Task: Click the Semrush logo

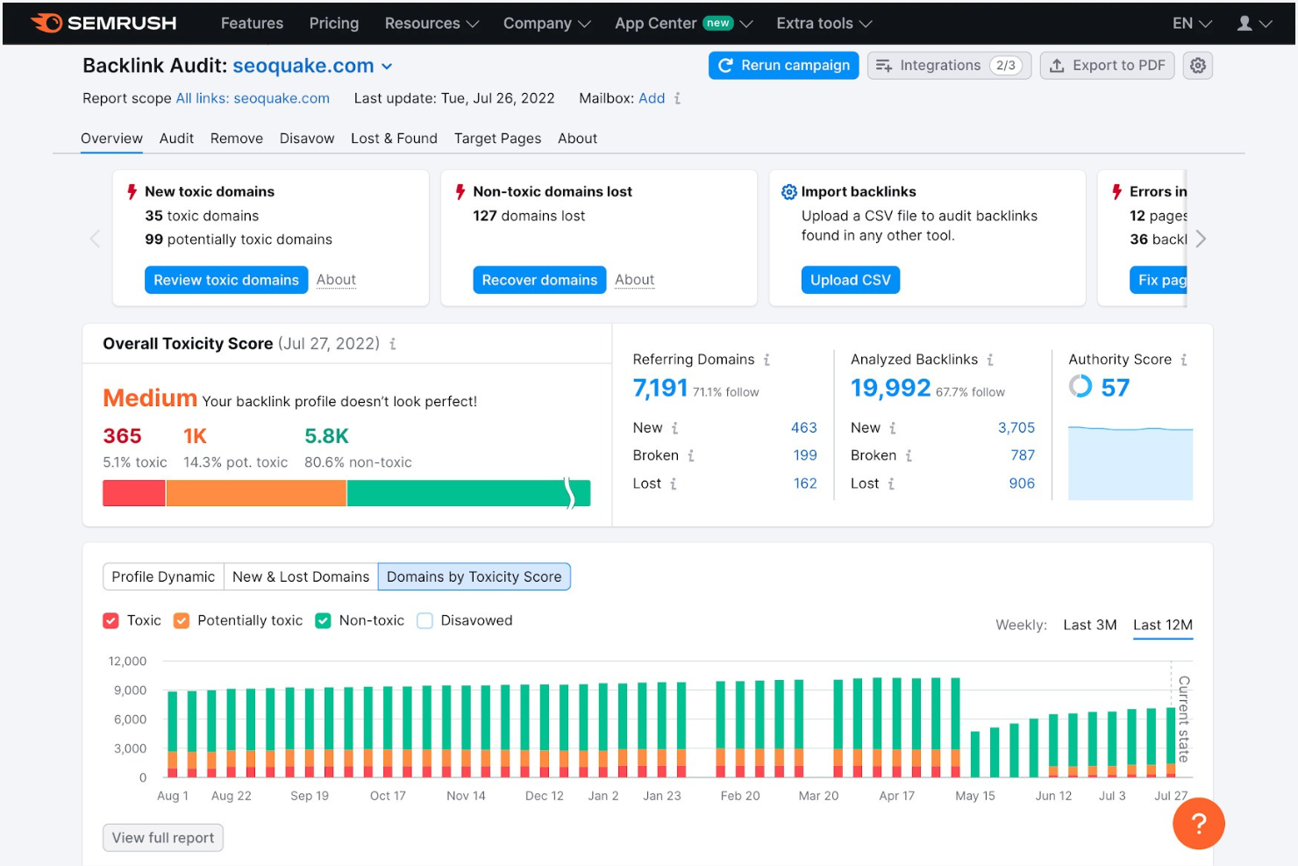Action: [103, 23]
